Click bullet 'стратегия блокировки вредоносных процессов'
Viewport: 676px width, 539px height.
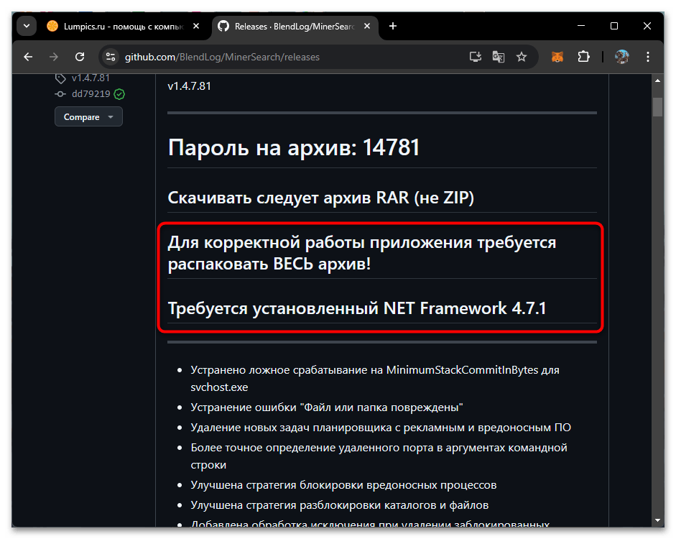click(343, 484)
